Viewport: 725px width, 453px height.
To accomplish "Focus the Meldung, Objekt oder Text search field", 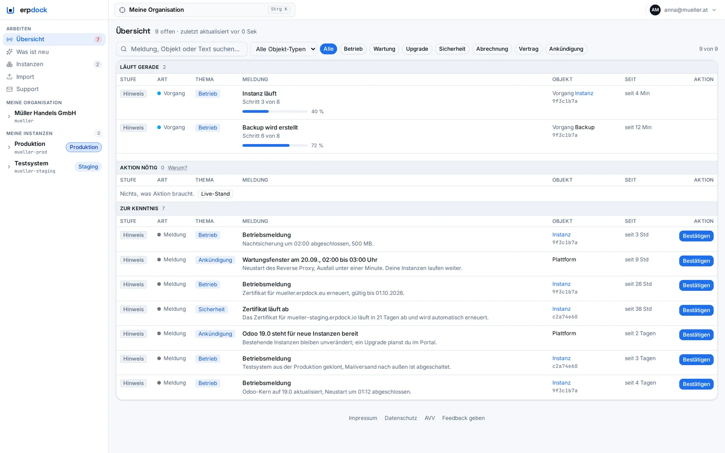I will pyautogui.click(x=182, y=49).
